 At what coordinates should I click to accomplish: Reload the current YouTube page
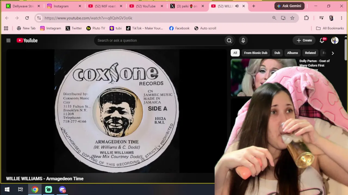(27, 18)
